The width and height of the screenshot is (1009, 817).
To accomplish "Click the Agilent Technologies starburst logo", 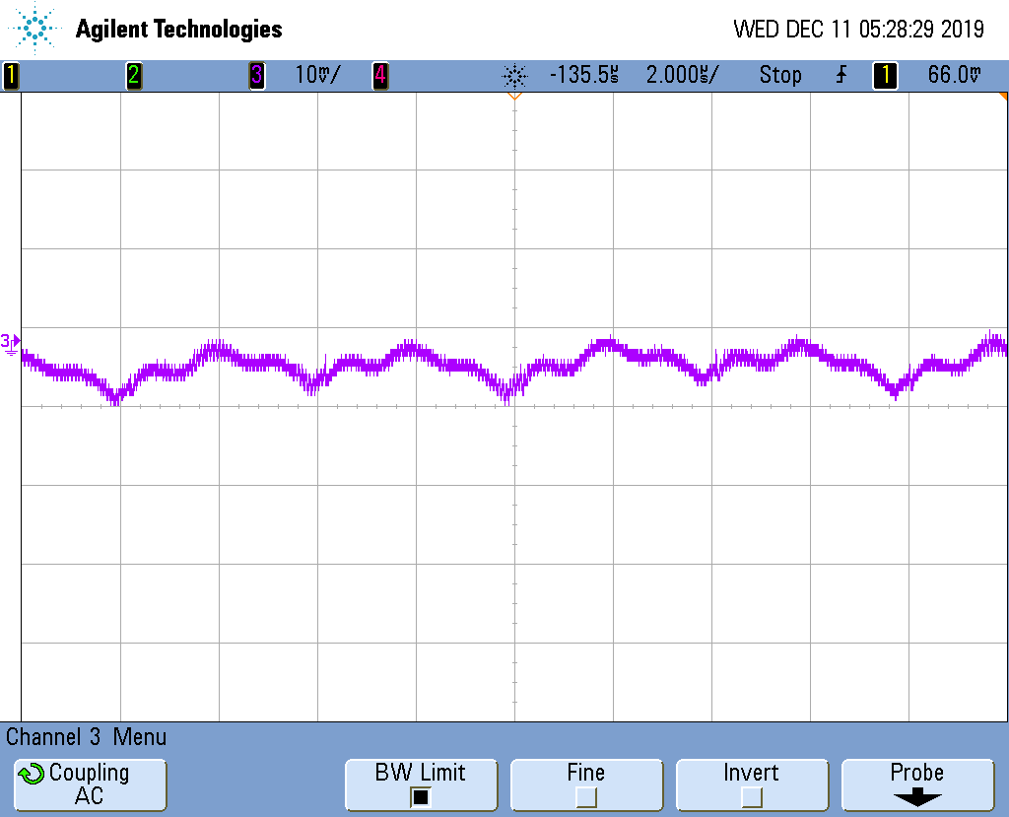I will click(x=36, y=29).
